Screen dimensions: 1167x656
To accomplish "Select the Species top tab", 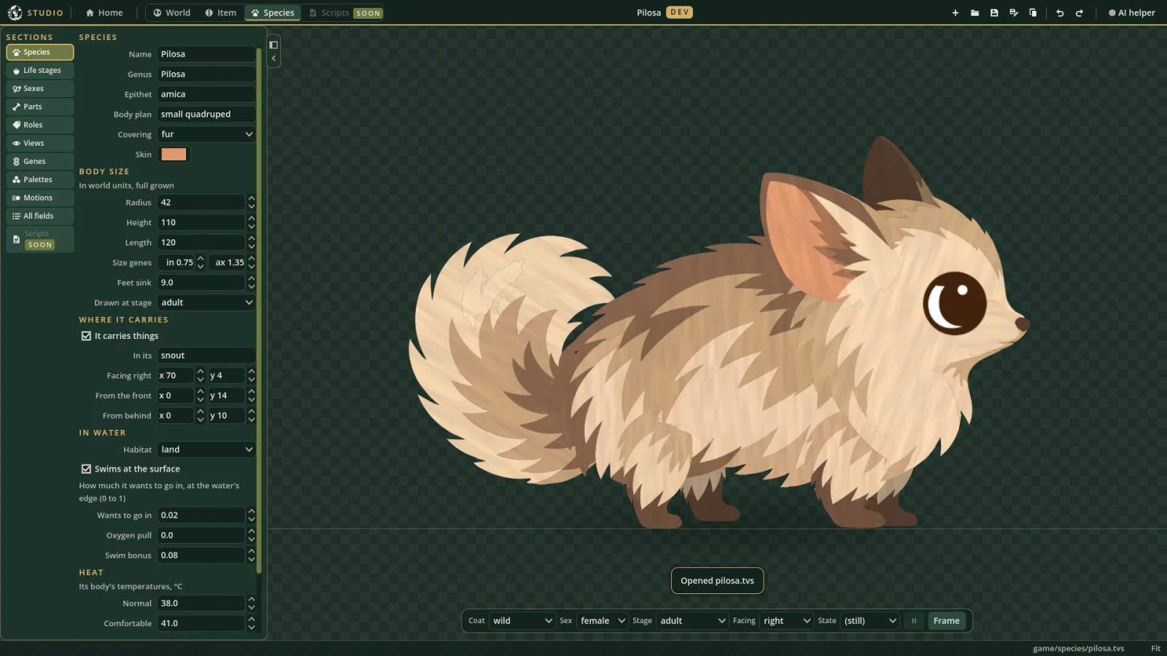I will 273,12.
